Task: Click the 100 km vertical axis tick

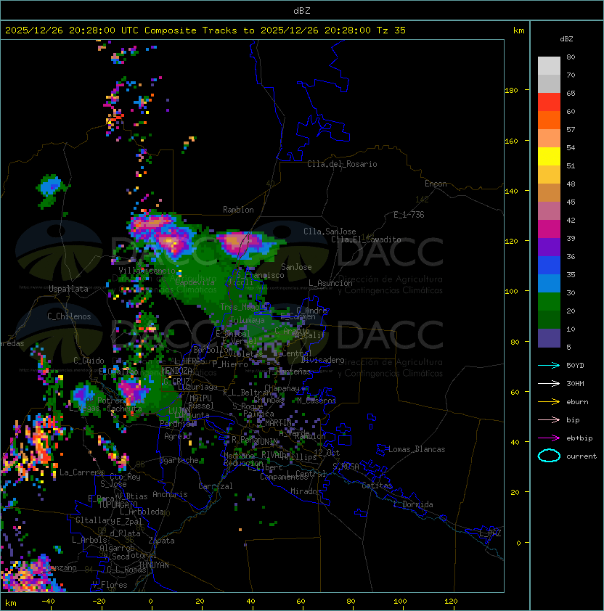Action: tap(511, 292)
